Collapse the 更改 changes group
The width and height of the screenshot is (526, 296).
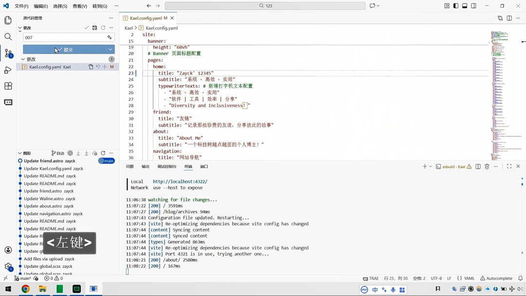tap(22, 59)
